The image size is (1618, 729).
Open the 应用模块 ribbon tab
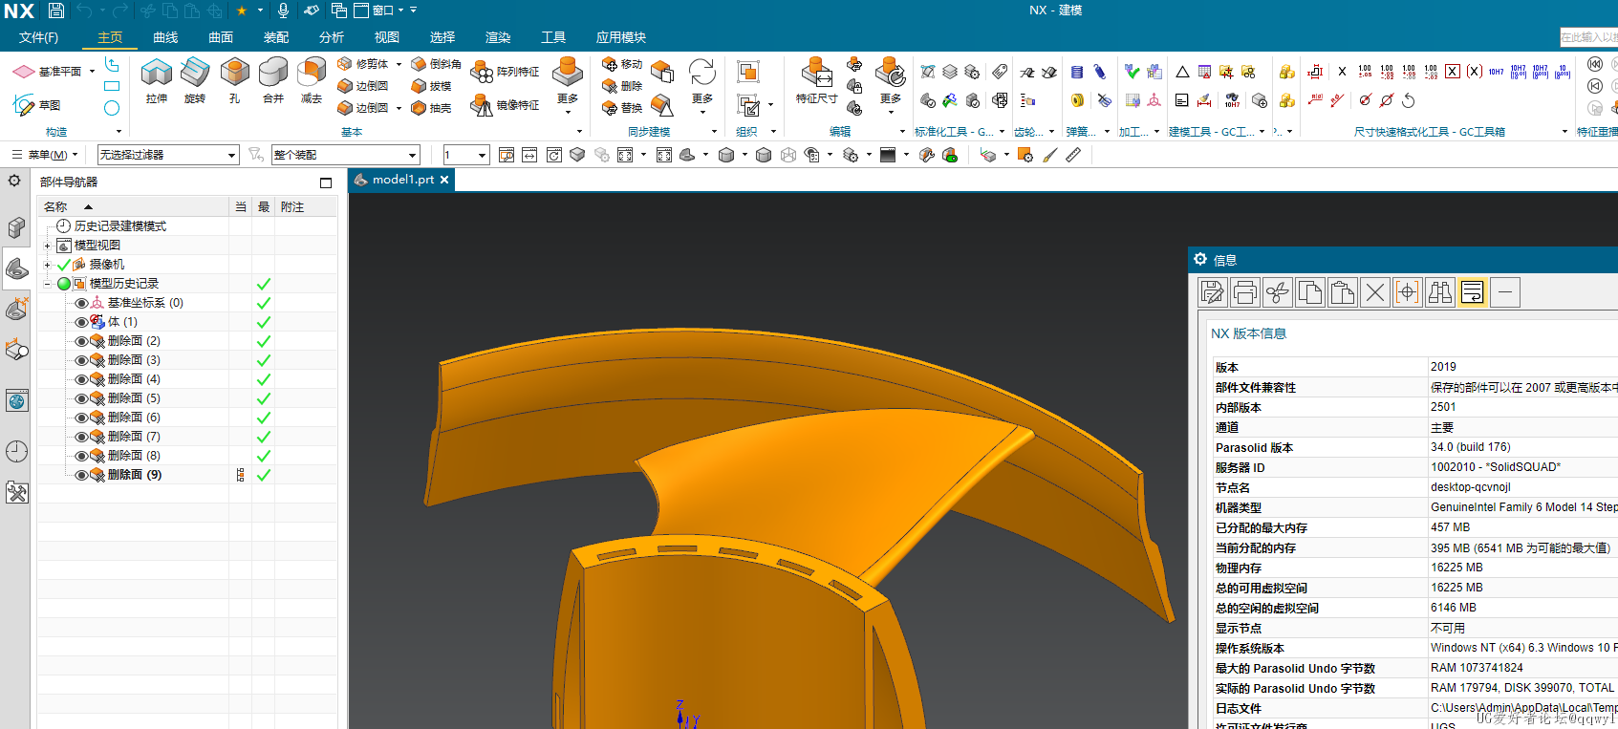621,37
